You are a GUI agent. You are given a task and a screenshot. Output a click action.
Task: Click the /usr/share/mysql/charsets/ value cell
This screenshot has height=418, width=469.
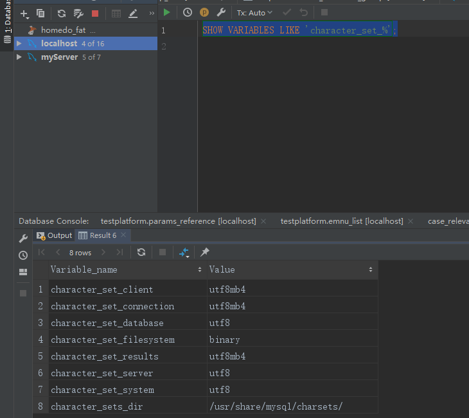(x=292, y=406)
